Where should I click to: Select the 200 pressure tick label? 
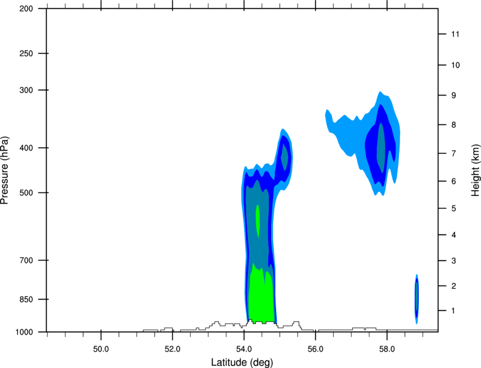[x=26, y=9]
